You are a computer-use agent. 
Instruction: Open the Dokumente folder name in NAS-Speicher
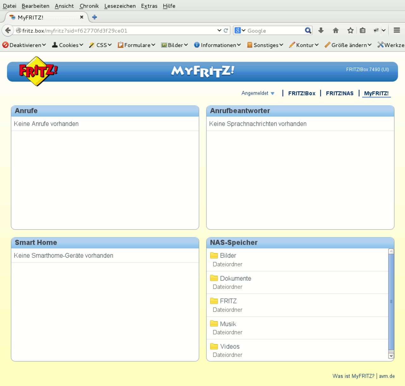(x=236, y=278)
